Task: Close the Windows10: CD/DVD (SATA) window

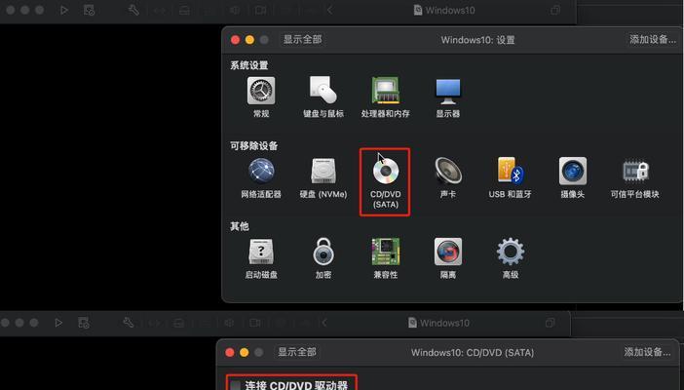Action: (230, 352)
